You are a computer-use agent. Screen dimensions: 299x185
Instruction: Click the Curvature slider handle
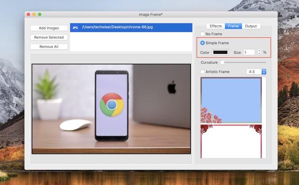coord(222,63)
